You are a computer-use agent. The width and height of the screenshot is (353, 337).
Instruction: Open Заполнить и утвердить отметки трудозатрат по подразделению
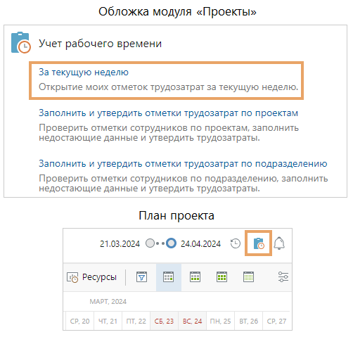[x=183, y=163]
